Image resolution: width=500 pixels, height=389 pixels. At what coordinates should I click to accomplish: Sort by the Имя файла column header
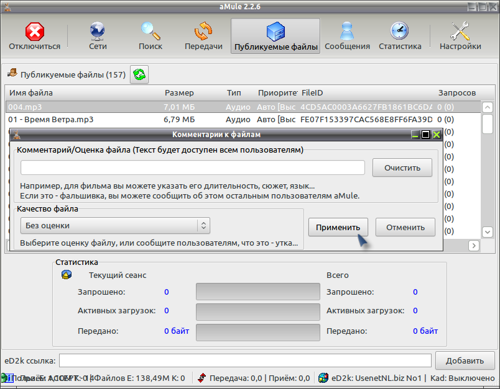31,93
